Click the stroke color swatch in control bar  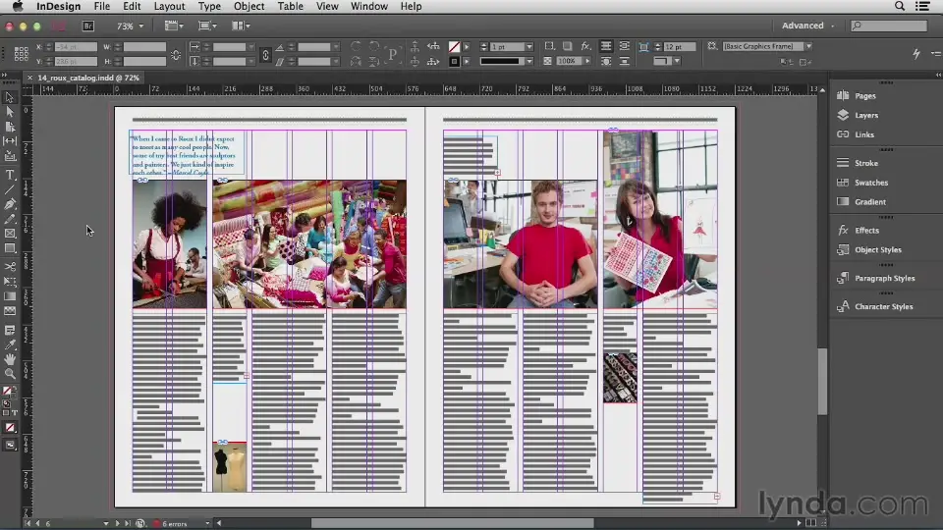click(x=454, y=61)
